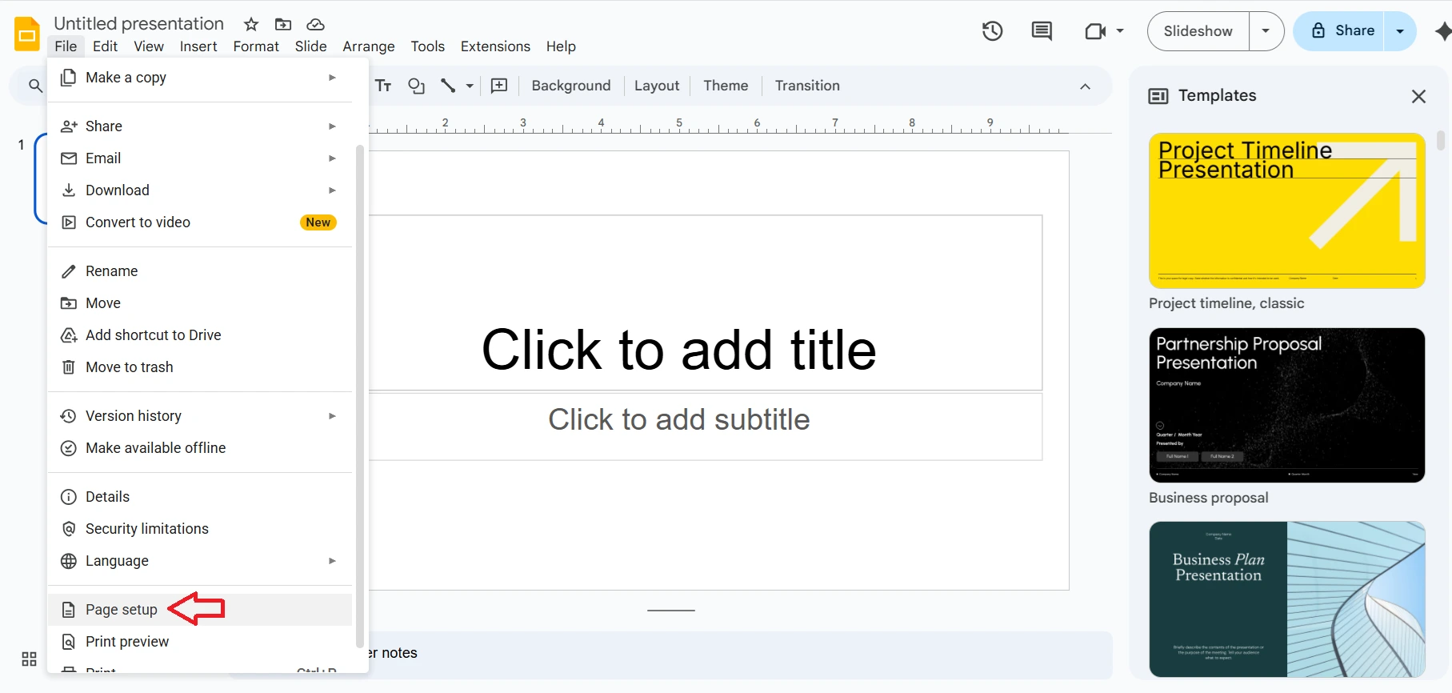
Task: Click the Print preview icon
Action: tap(69, 642)
